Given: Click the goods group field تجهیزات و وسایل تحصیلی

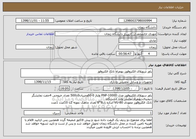Looking at the screenshot, I should pos(121,82).
